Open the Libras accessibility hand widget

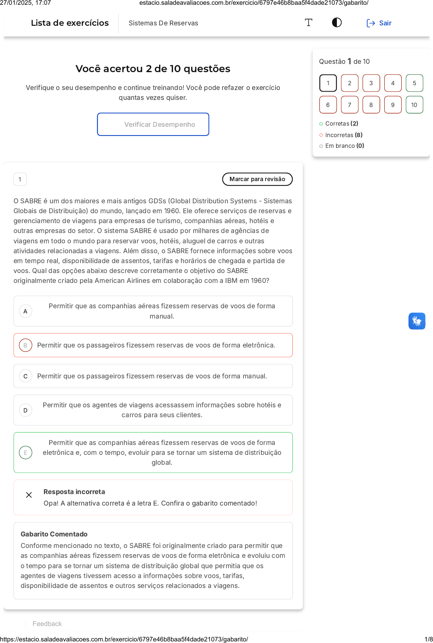click(x=417, y=321)
